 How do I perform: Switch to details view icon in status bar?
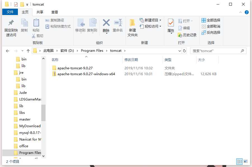(x=239, y=161)
